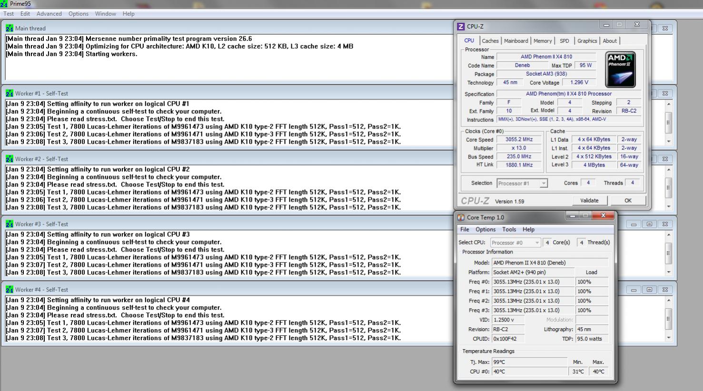This screenshot has height=391, width=703.
Task: Open the Core Temp File menu
Action: coord(465,229)
